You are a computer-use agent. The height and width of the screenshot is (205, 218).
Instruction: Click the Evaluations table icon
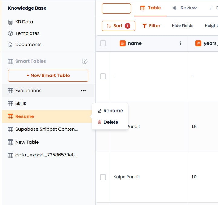point(10,91)
